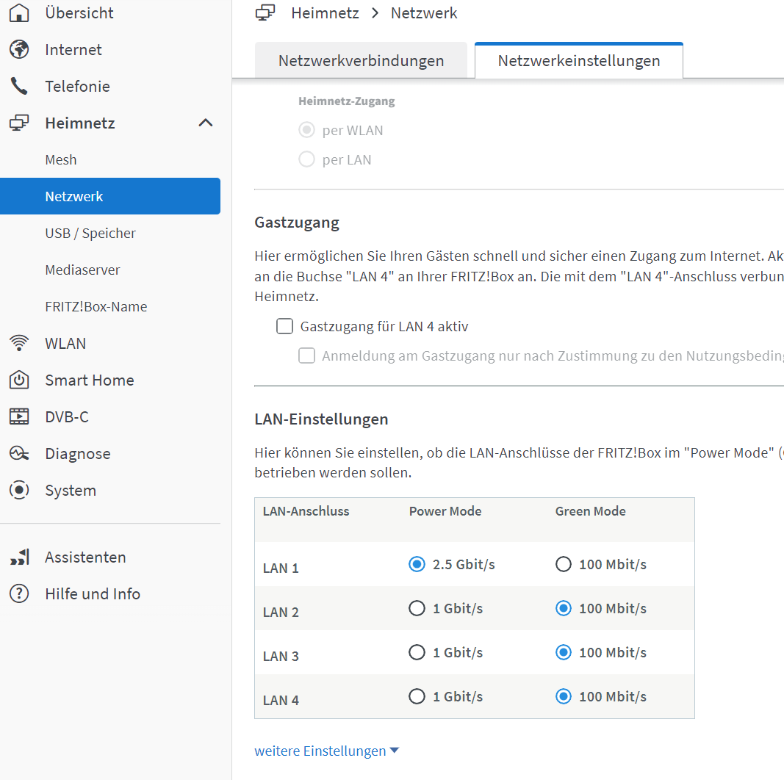Click the DVB-C film screen icon
784x780 pixels.
[x=19, y=416]
